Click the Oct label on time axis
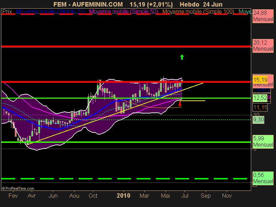276x207 pixels. click(x=93, y=196)
